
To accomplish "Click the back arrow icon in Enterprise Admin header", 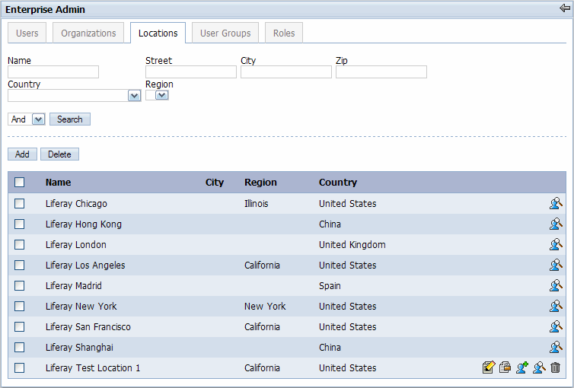I will point(564,8).
